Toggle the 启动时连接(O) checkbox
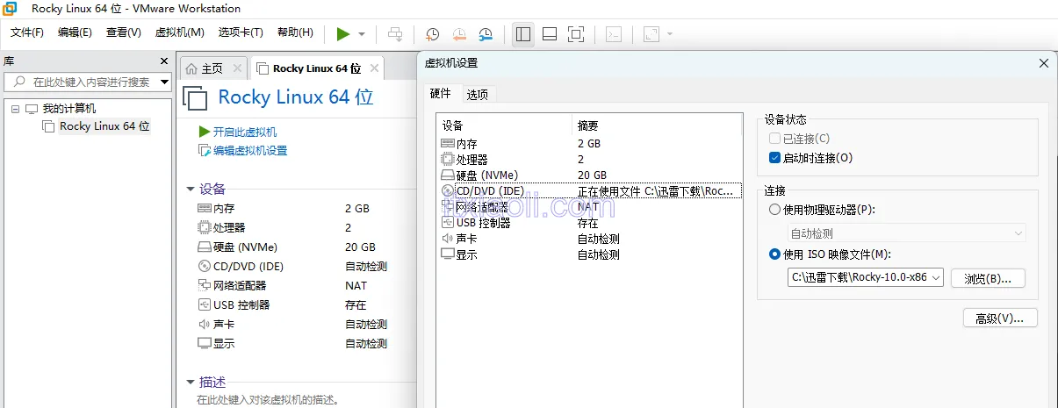 click(774, 158)
